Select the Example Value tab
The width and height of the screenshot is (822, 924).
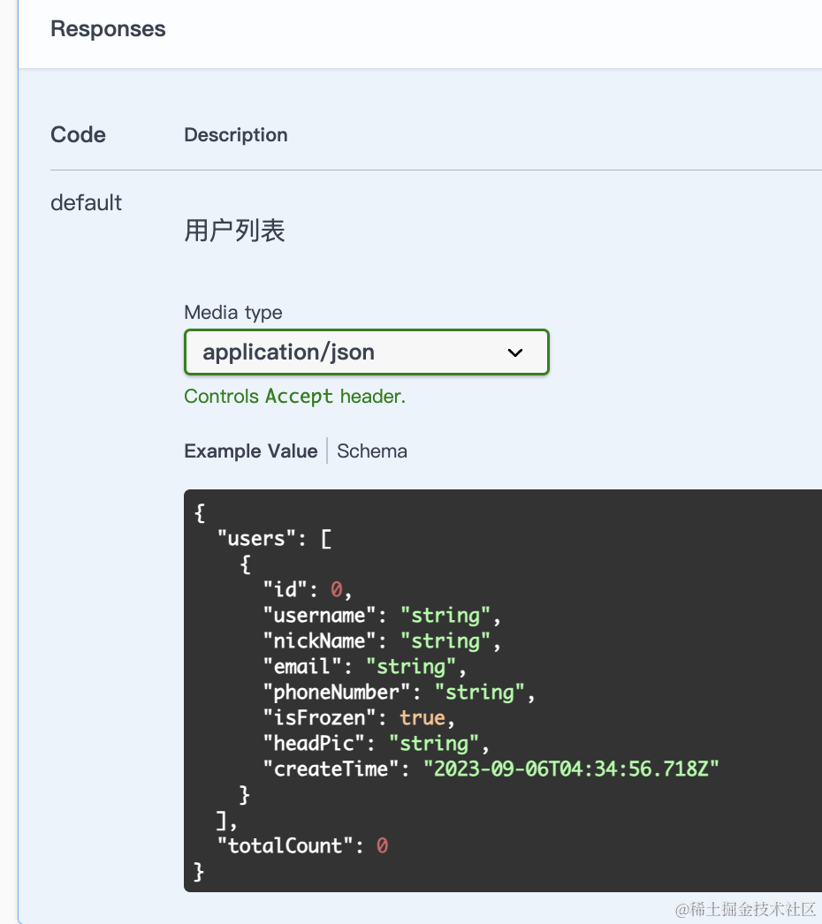[250, 451]
